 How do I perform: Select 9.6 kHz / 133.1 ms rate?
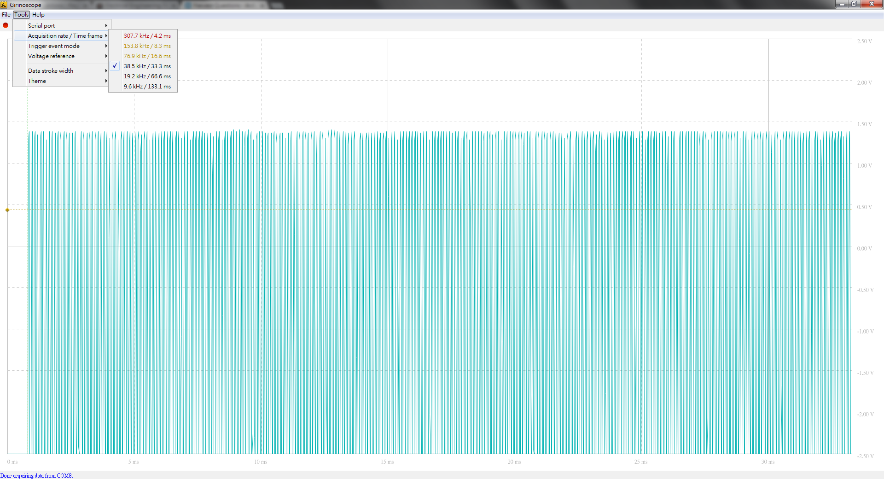[143, 87]
